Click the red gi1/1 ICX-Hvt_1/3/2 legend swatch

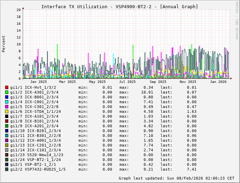click(7, 87)
